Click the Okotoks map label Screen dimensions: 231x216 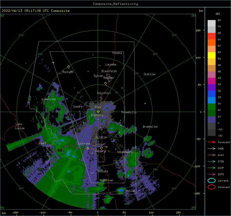(x=103, y=171)
